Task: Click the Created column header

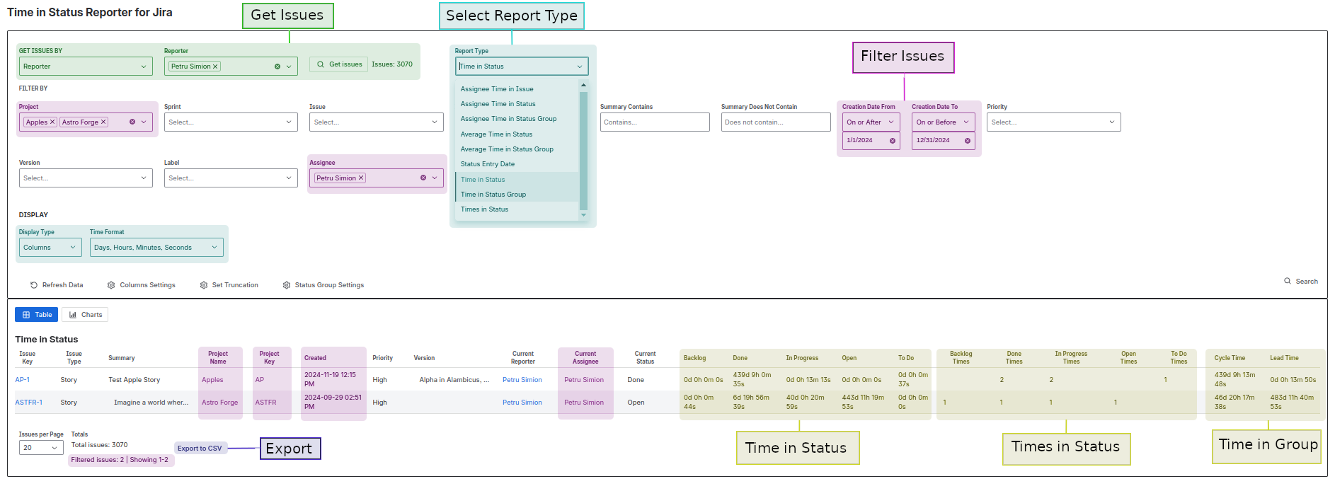Action: coord(316,358)
